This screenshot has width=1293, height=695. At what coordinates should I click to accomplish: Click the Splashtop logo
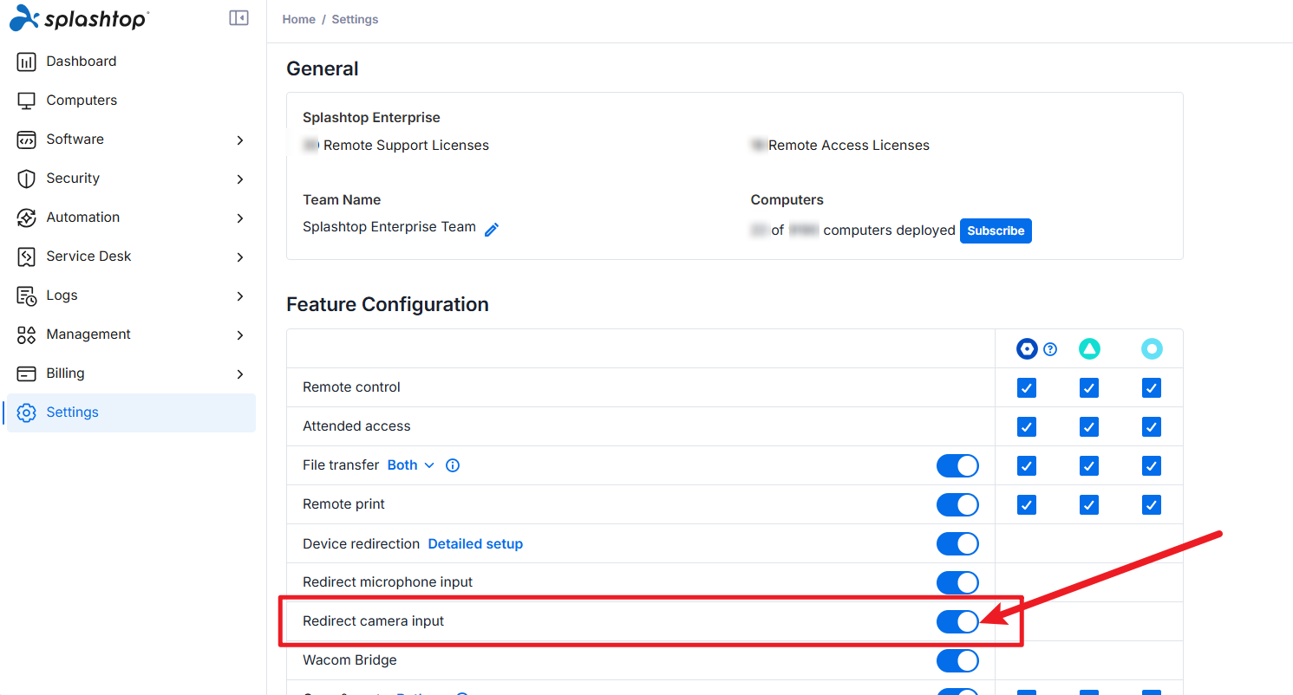click(79, 18)
